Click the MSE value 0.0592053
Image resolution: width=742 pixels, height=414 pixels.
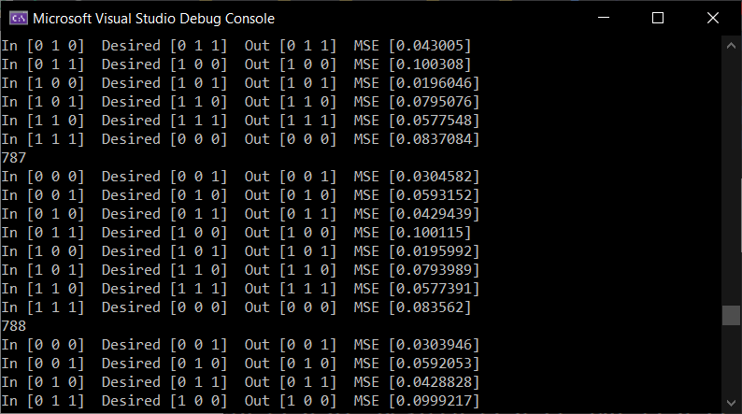tap(434, 364)
